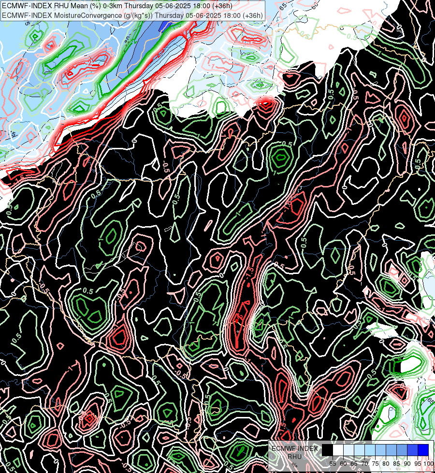This screenshot has width=435, height=473.
Task: Click the legend unit "%" label
Action: [x=294, y=465]
